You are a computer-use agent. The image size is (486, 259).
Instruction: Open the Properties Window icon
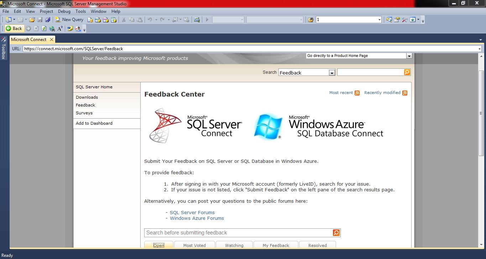click(x=397, y=20)
